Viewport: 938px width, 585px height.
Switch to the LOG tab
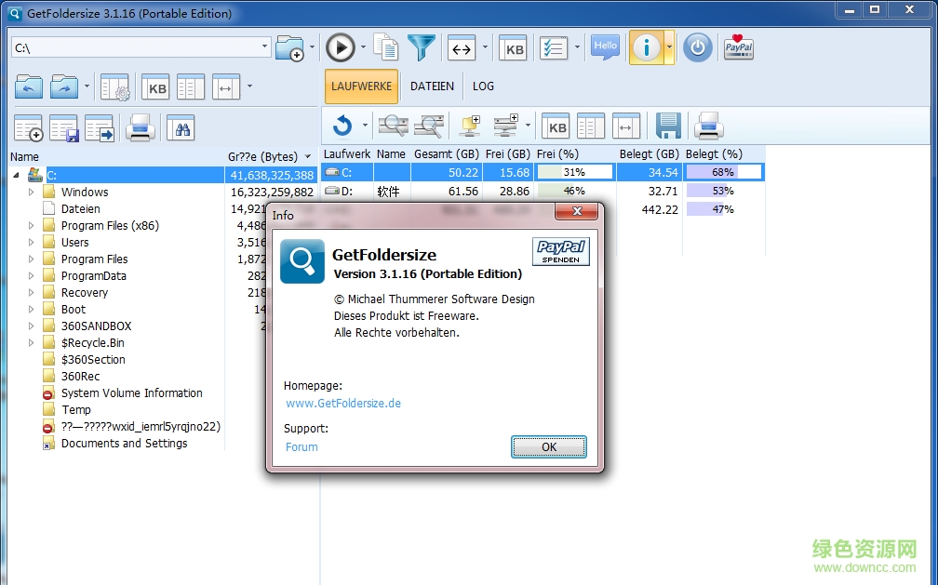pyautogui.click(x=483, y=86)
